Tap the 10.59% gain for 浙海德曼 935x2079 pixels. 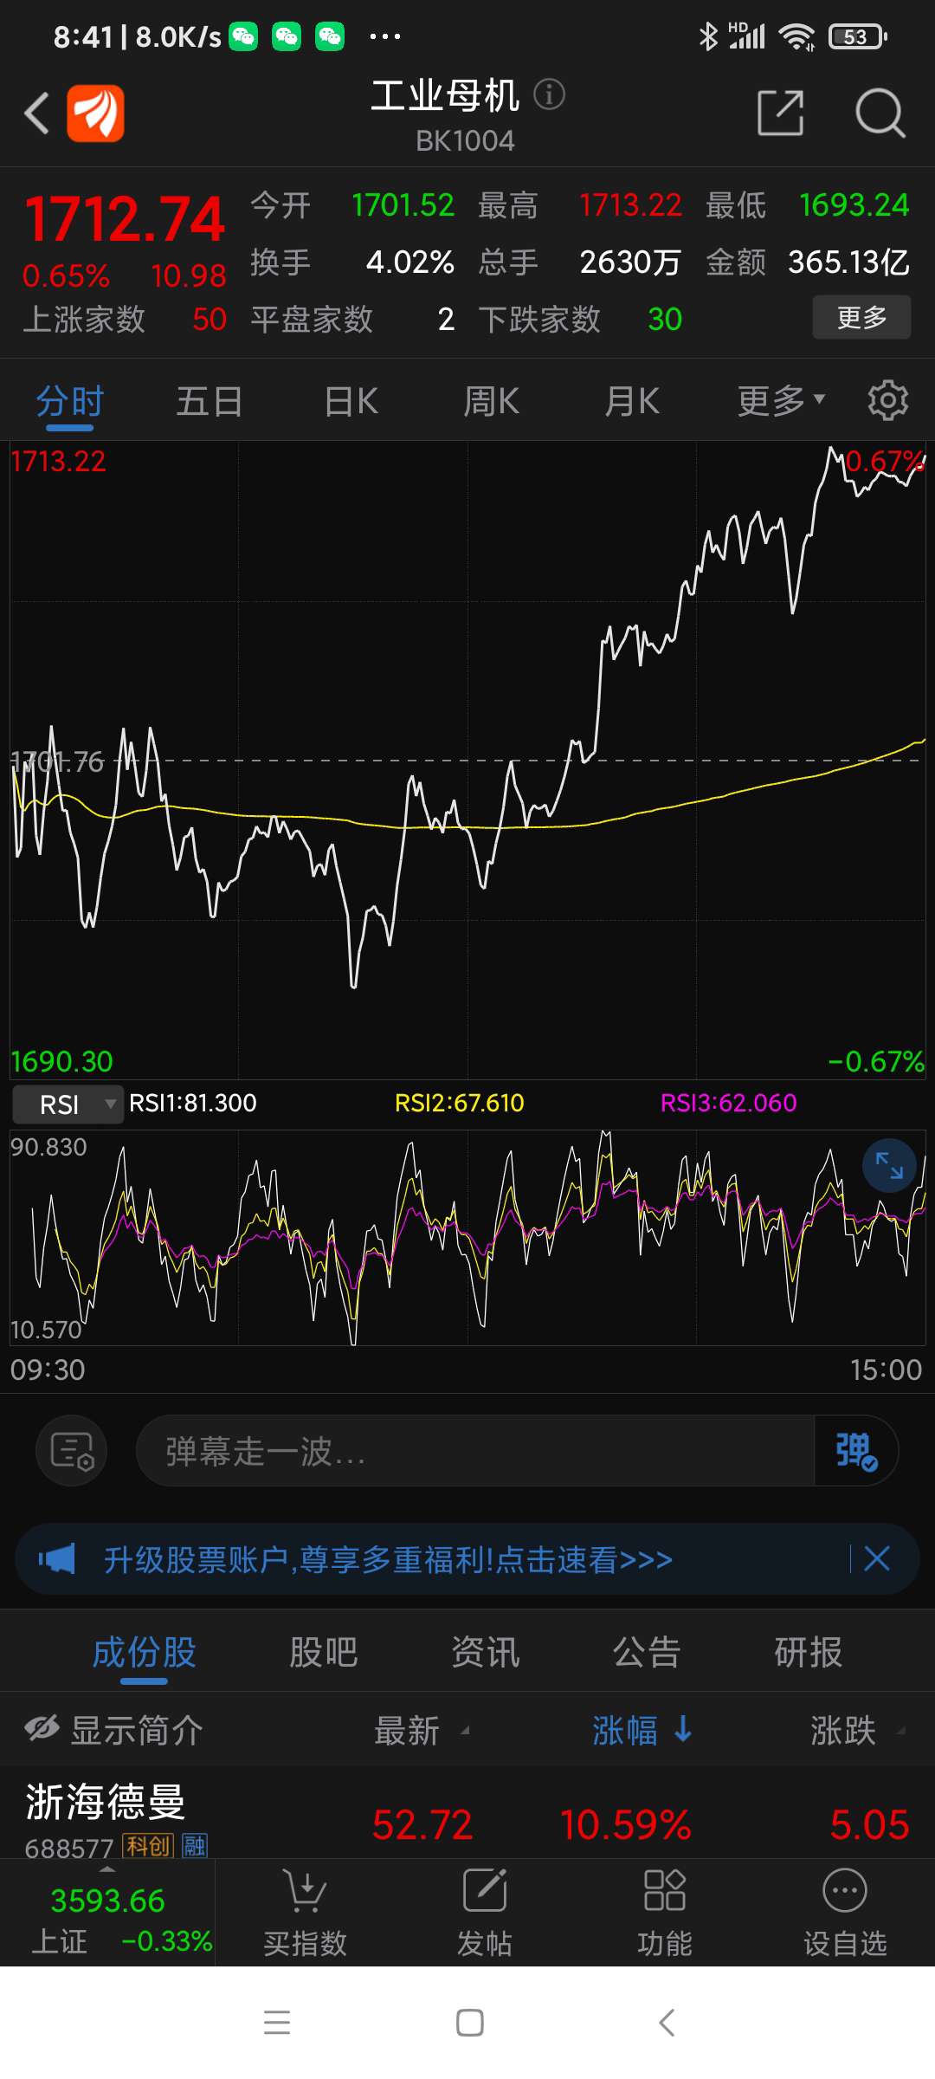coord(625,1825)
